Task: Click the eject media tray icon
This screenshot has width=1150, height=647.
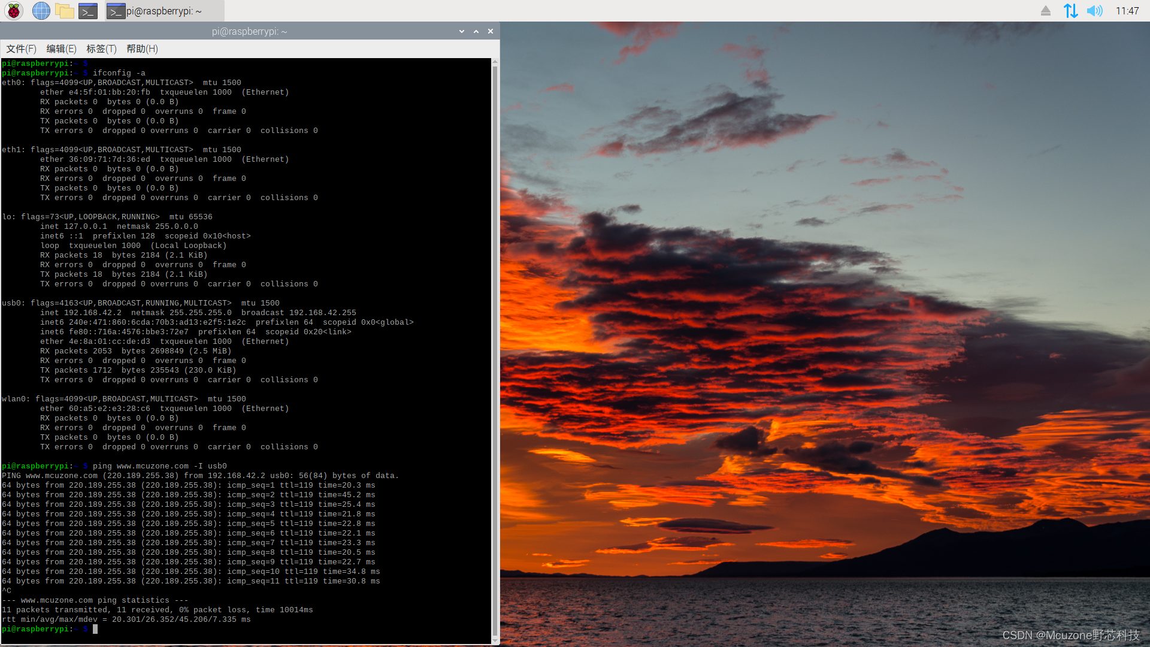Action: coord(1045,11)
